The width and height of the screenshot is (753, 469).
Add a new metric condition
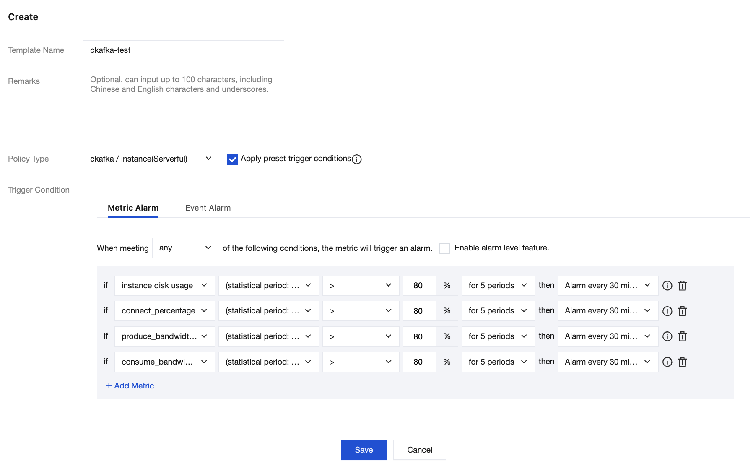(x=130, y=386)
